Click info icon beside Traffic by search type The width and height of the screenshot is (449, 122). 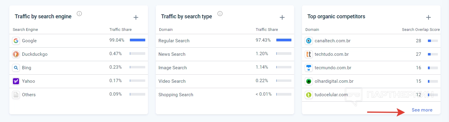tap(220, 13)
